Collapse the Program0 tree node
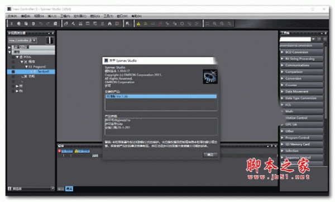 pos(26,67)
